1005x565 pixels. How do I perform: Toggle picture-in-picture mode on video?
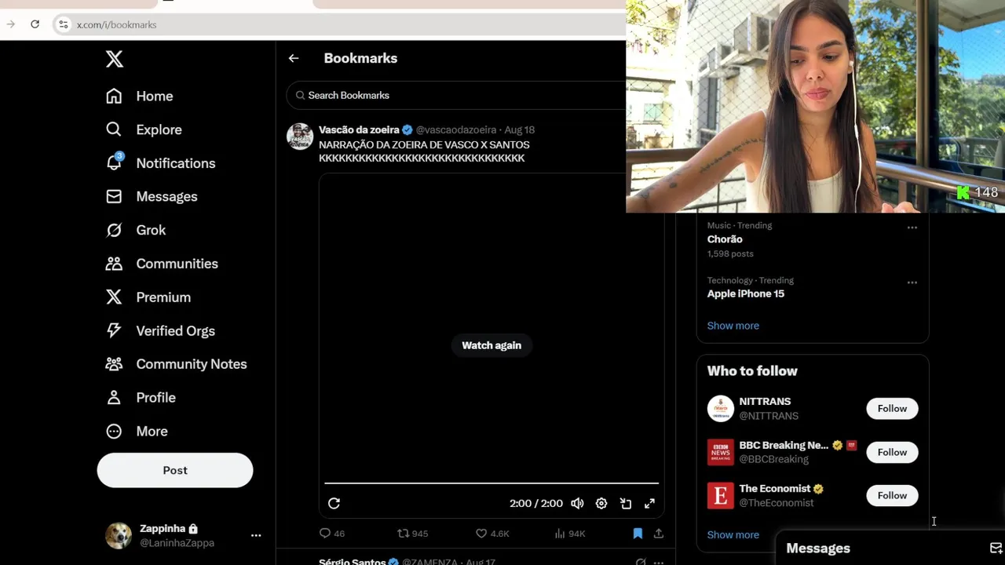[x=626, y=504]
